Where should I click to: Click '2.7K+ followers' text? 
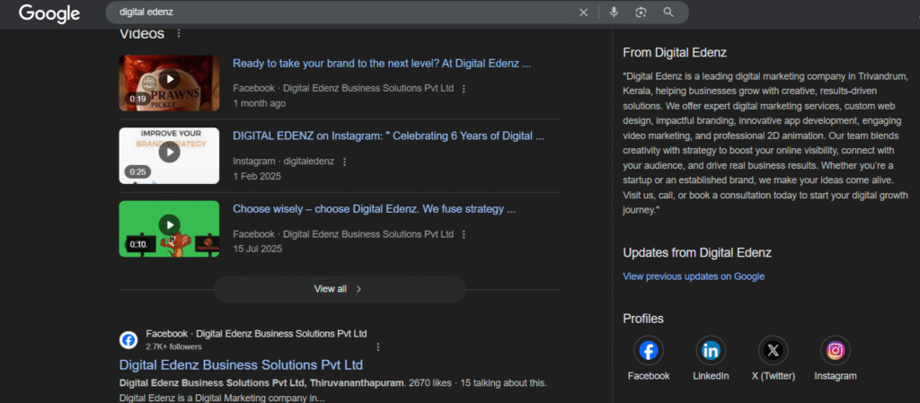173,346
